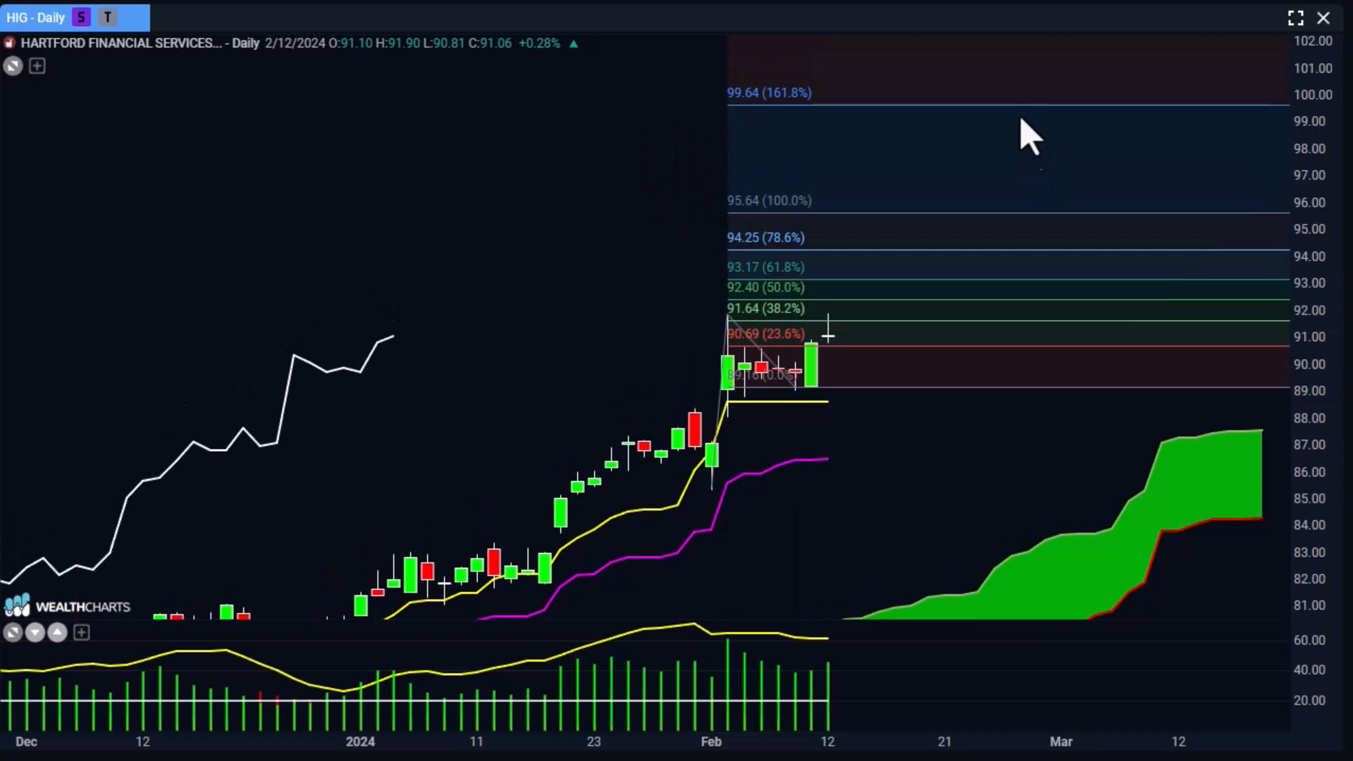The width and height of the screenshot is (1353, 761).
Task: Click the Dec label on the time axis
Action: pyautogui.click(x=26, y=741)
